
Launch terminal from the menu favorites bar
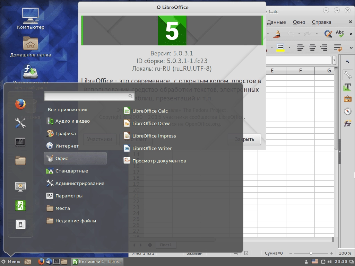(x=20, y=142)
